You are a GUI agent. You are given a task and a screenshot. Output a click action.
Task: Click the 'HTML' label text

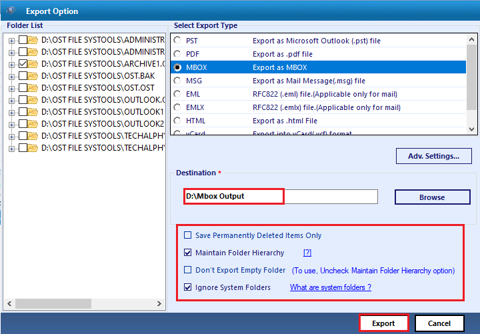(195, 121)
